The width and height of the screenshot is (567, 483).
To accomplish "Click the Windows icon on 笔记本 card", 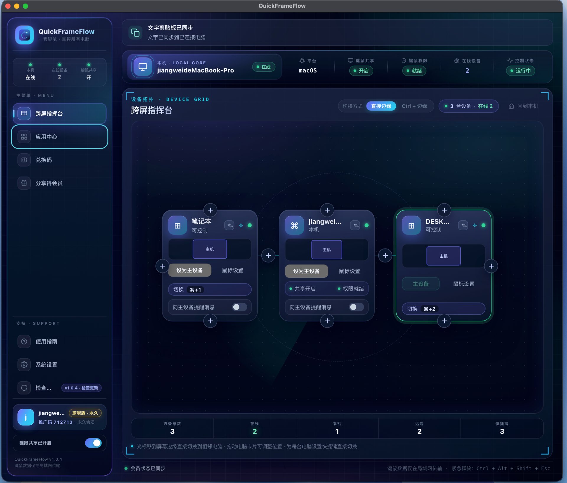I will pyautogui.click(x=177, y=226).
